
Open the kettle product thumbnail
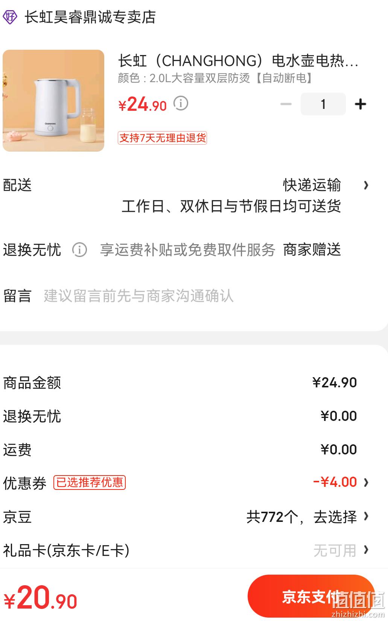53,101
